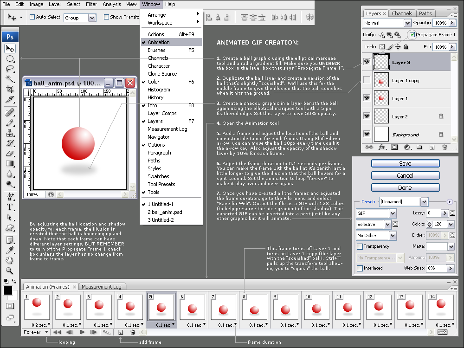Open the File menu

pyautogui.click(x=6, y=4)
